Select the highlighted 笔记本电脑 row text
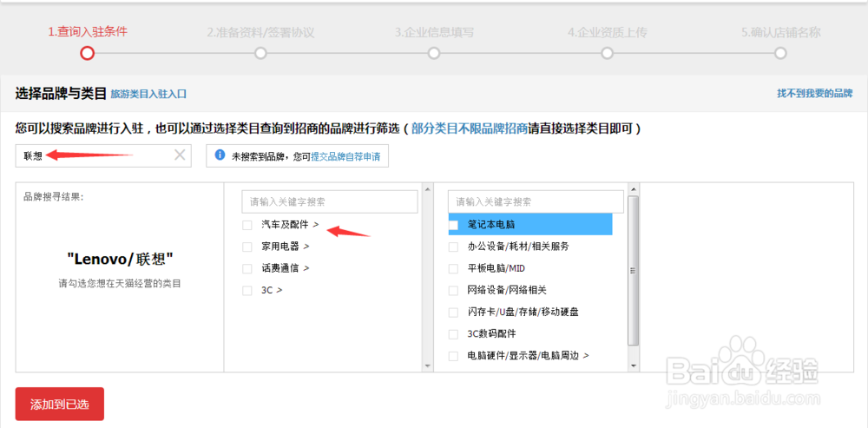The image size is (868, 428). click(491, 225)
